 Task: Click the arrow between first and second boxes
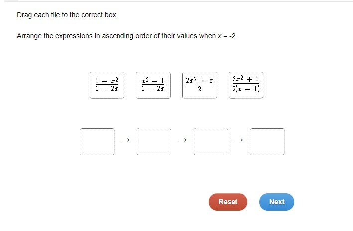click(125, 141)
